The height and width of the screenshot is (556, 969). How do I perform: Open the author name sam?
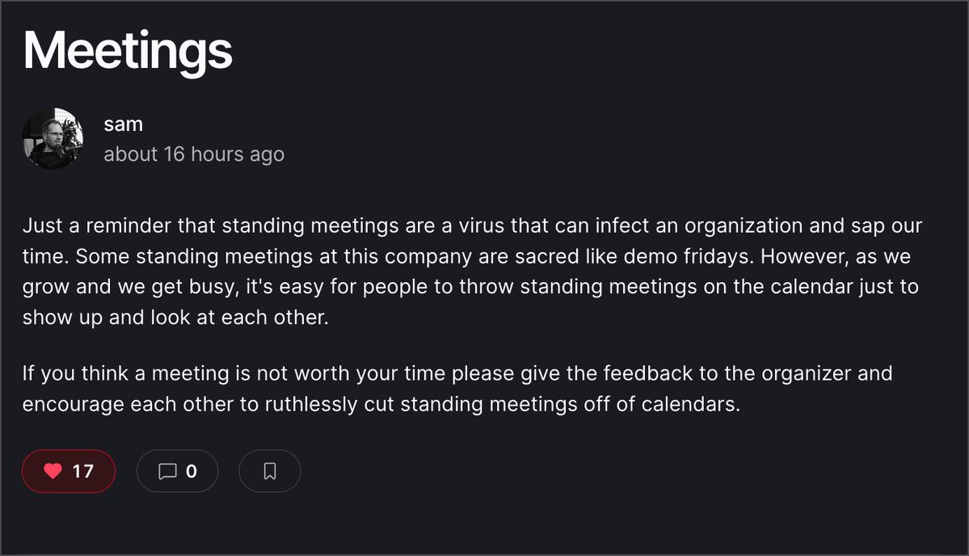(124, 124)
